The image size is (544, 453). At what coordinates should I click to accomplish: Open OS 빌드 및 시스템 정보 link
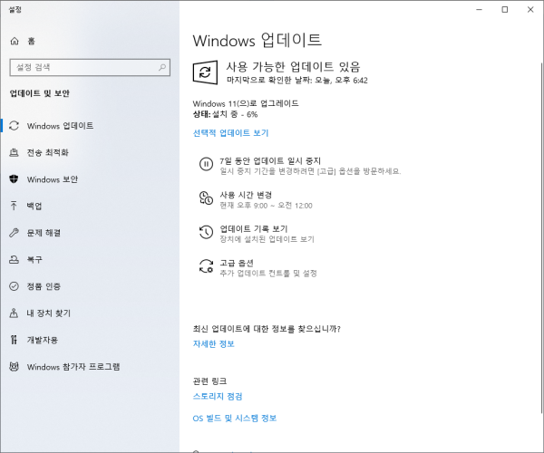click(235, 418)
